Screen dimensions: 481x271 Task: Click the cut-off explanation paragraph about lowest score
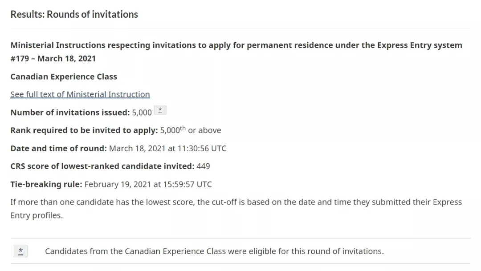point(236,208)
